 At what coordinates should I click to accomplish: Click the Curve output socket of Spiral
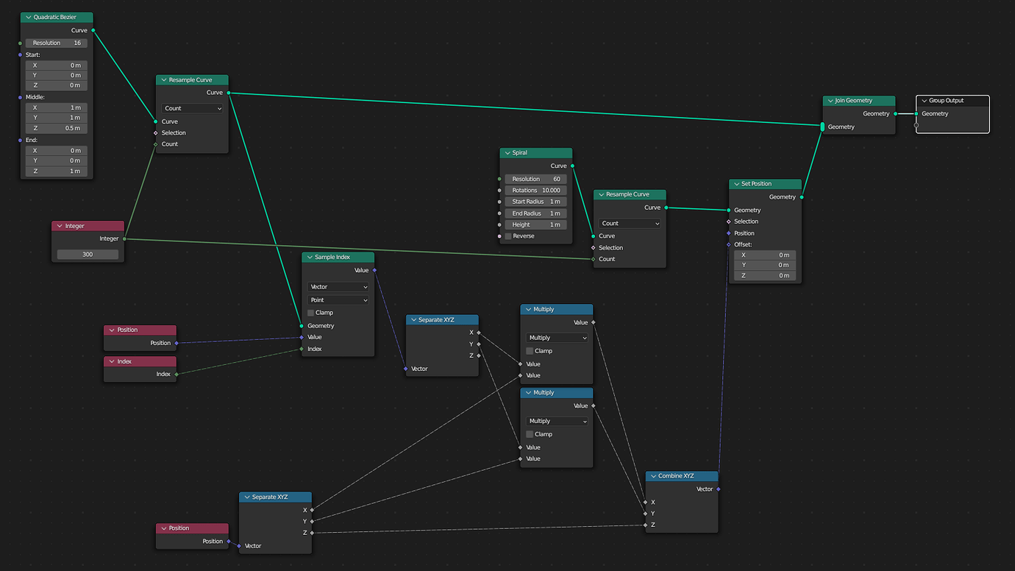click(x=572, y=166)
